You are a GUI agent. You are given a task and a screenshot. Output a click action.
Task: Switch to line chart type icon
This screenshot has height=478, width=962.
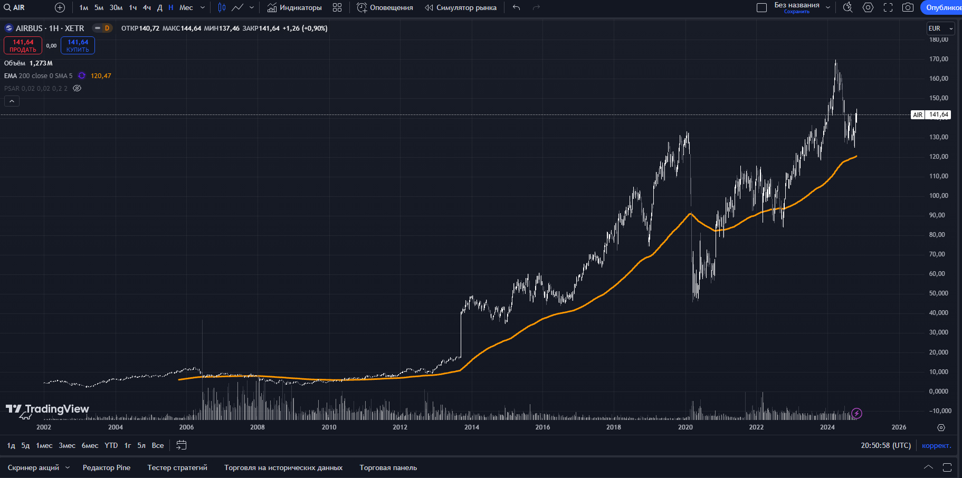237,7
